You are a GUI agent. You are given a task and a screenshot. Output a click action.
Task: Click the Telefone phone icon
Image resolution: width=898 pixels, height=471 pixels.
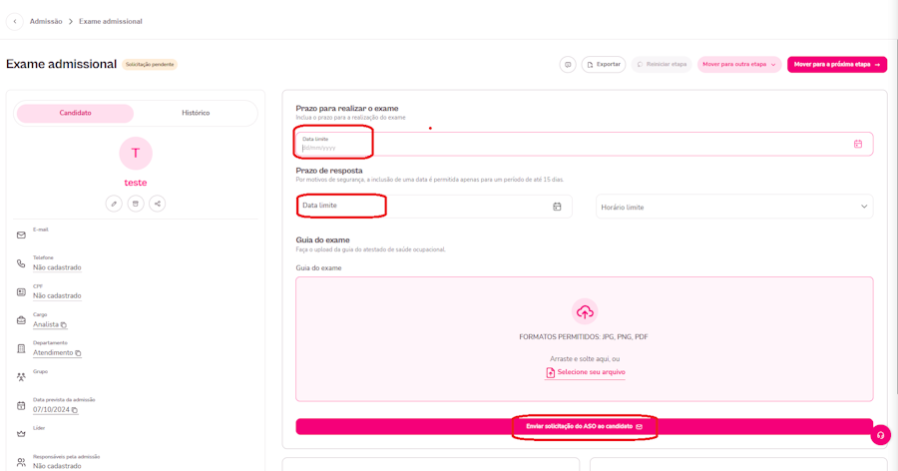[x=21, y=263]
